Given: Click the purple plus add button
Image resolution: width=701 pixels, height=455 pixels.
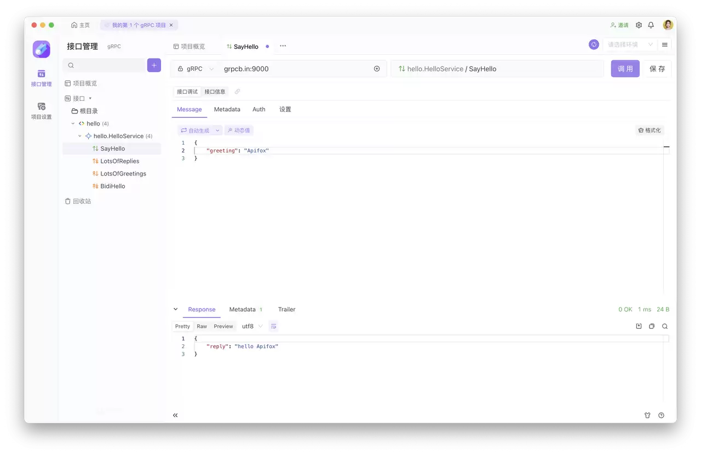Looking at the screenshot, I should click(x=154, y=65).
